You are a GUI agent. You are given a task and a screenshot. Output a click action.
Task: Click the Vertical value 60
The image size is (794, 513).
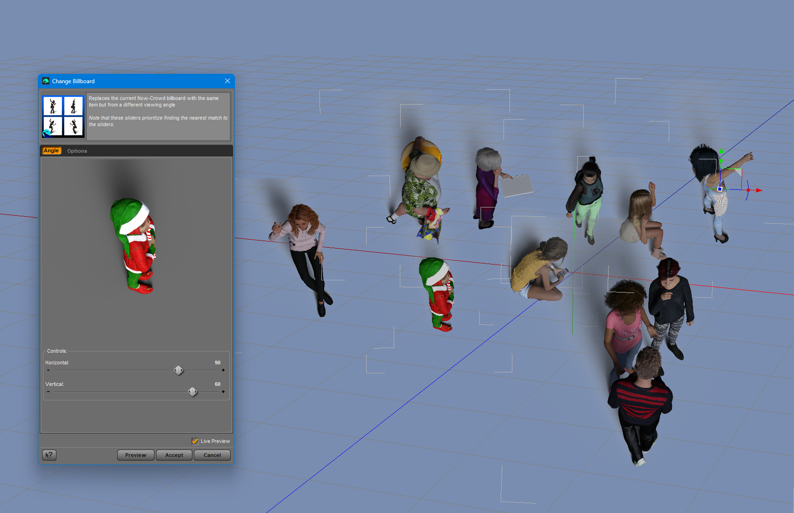(218, 384)
